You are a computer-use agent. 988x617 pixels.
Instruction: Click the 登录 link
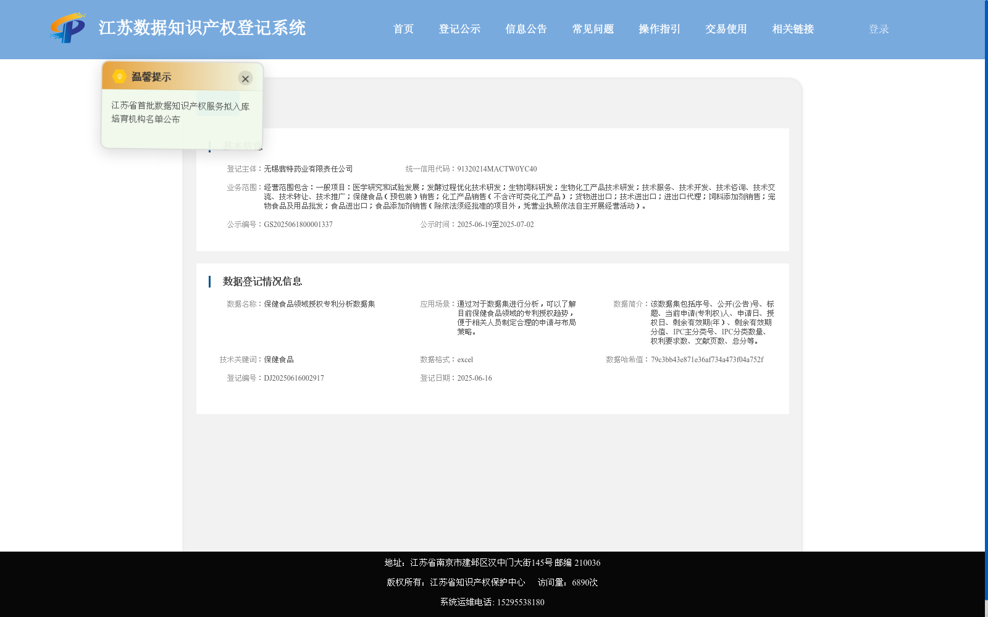pos(879,29)
